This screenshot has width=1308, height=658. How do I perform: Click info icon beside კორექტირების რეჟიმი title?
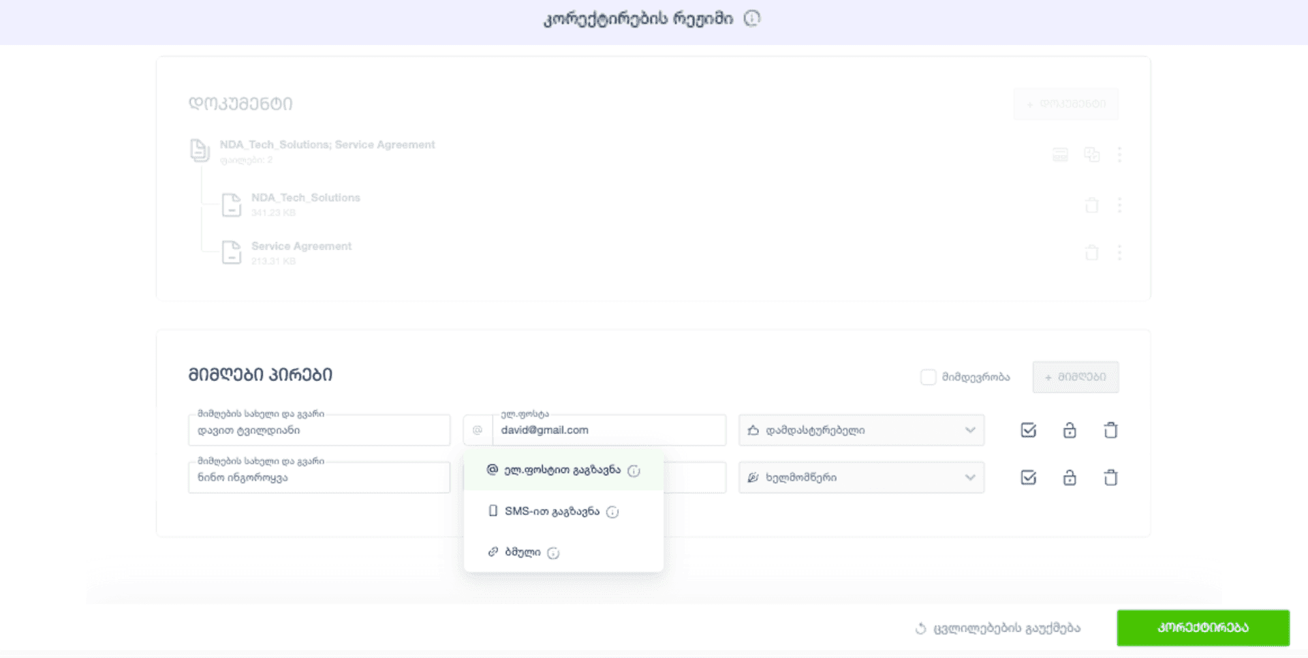pos(751,19)
